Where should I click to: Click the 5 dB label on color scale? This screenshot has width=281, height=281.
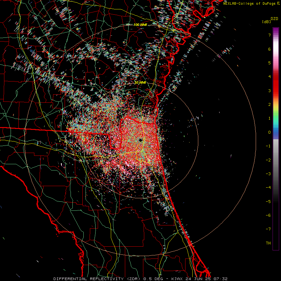click(269, 63)
